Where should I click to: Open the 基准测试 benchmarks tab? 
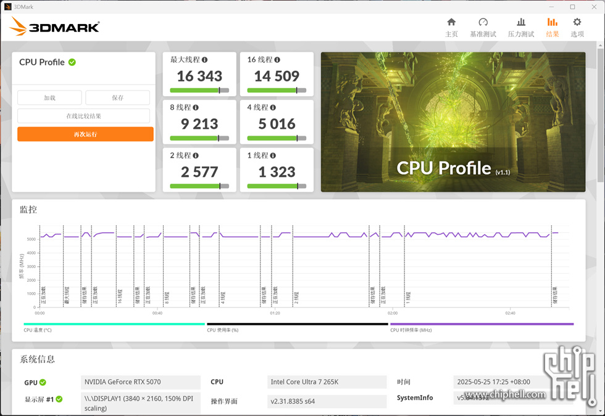click(483, 27)
